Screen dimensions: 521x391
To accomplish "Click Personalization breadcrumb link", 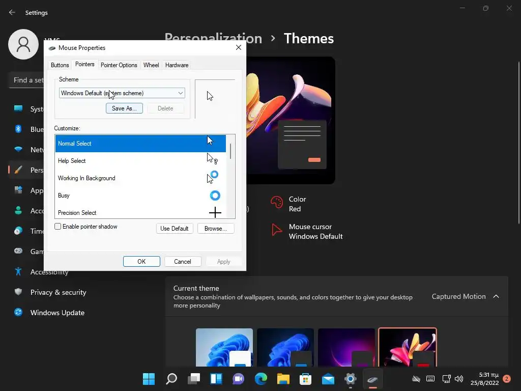I will click(x=213, y=39).
